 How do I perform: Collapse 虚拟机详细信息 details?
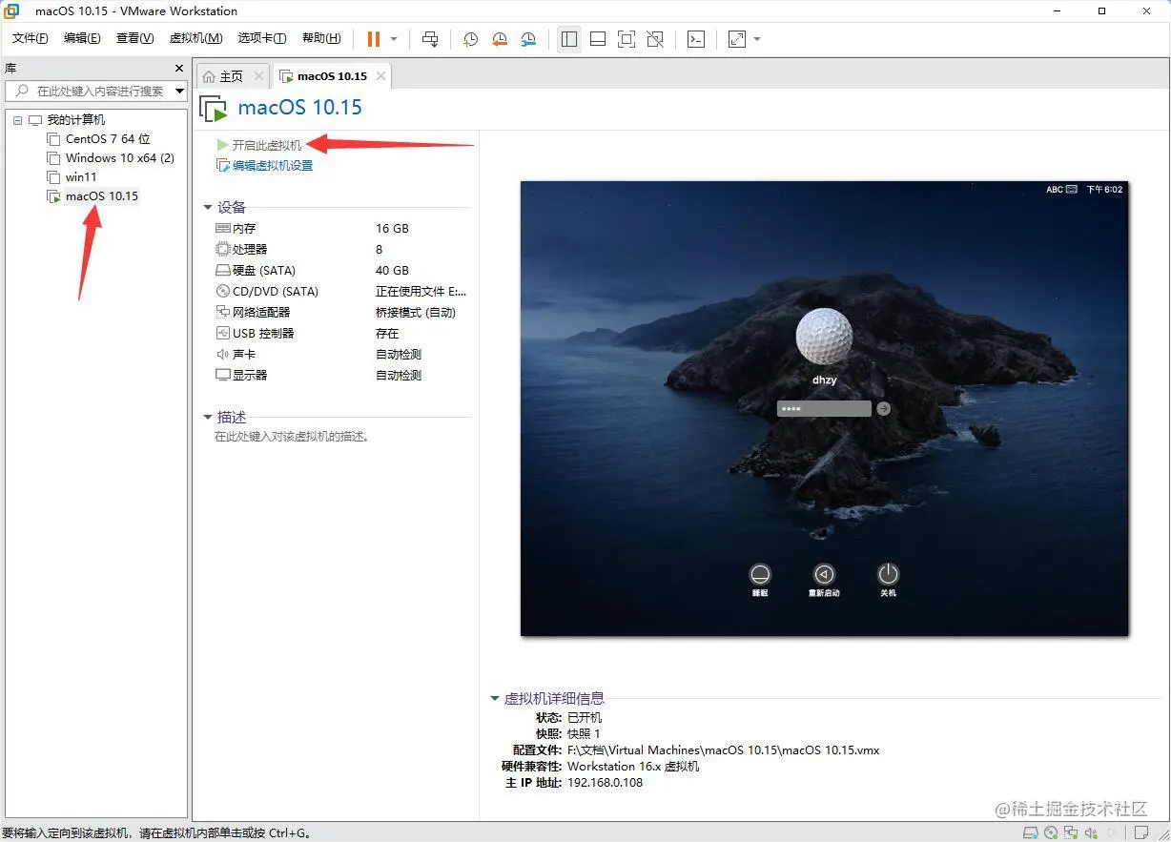click(495, 698)
